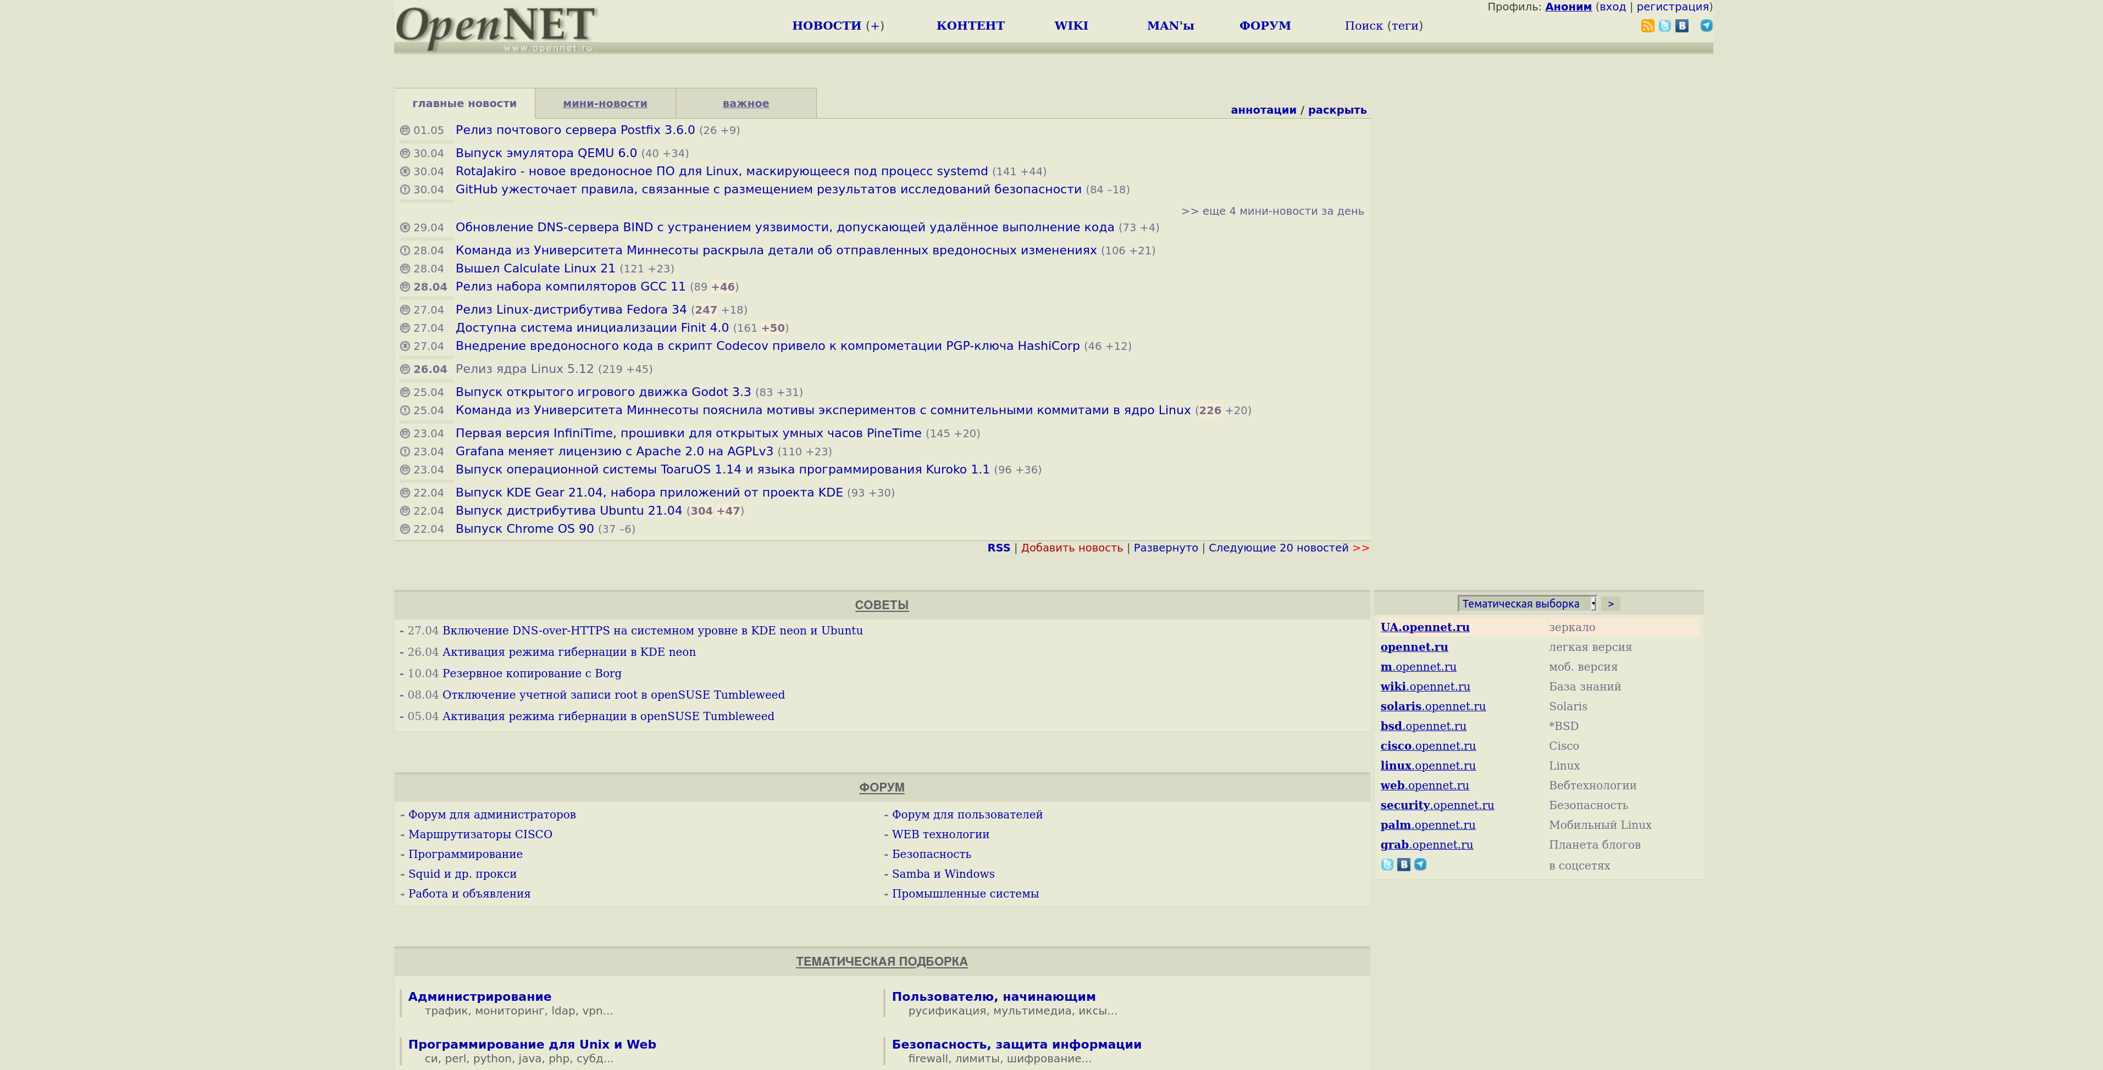The width and height of the screenshot is (2103, 1070).
Task: Click the 'вход' login link
Action: [1612, 7]
